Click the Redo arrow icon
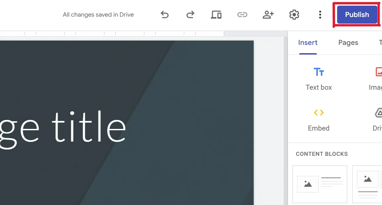This screenshot has width=382, height=205. 190,15
